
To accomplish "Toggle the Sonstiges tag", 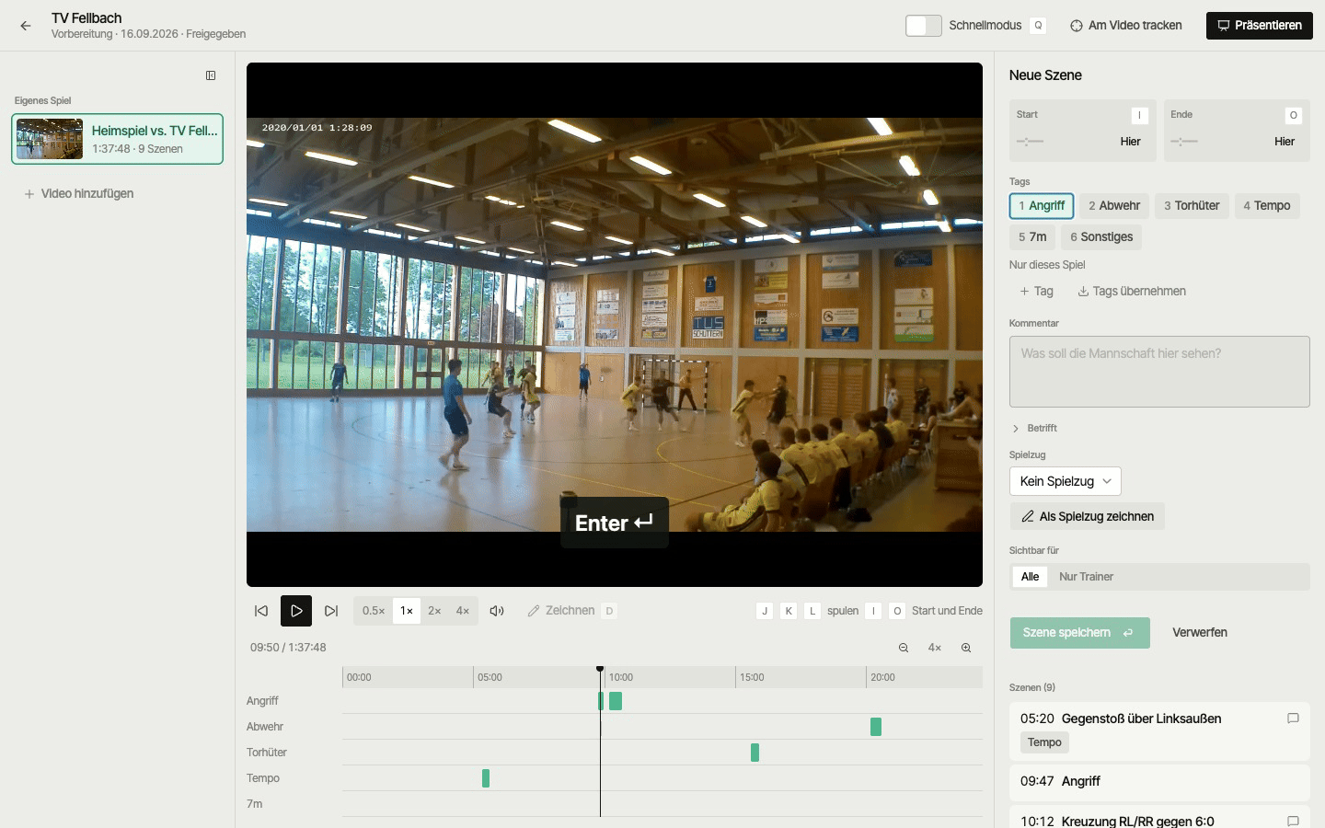I will [1101, 236].
